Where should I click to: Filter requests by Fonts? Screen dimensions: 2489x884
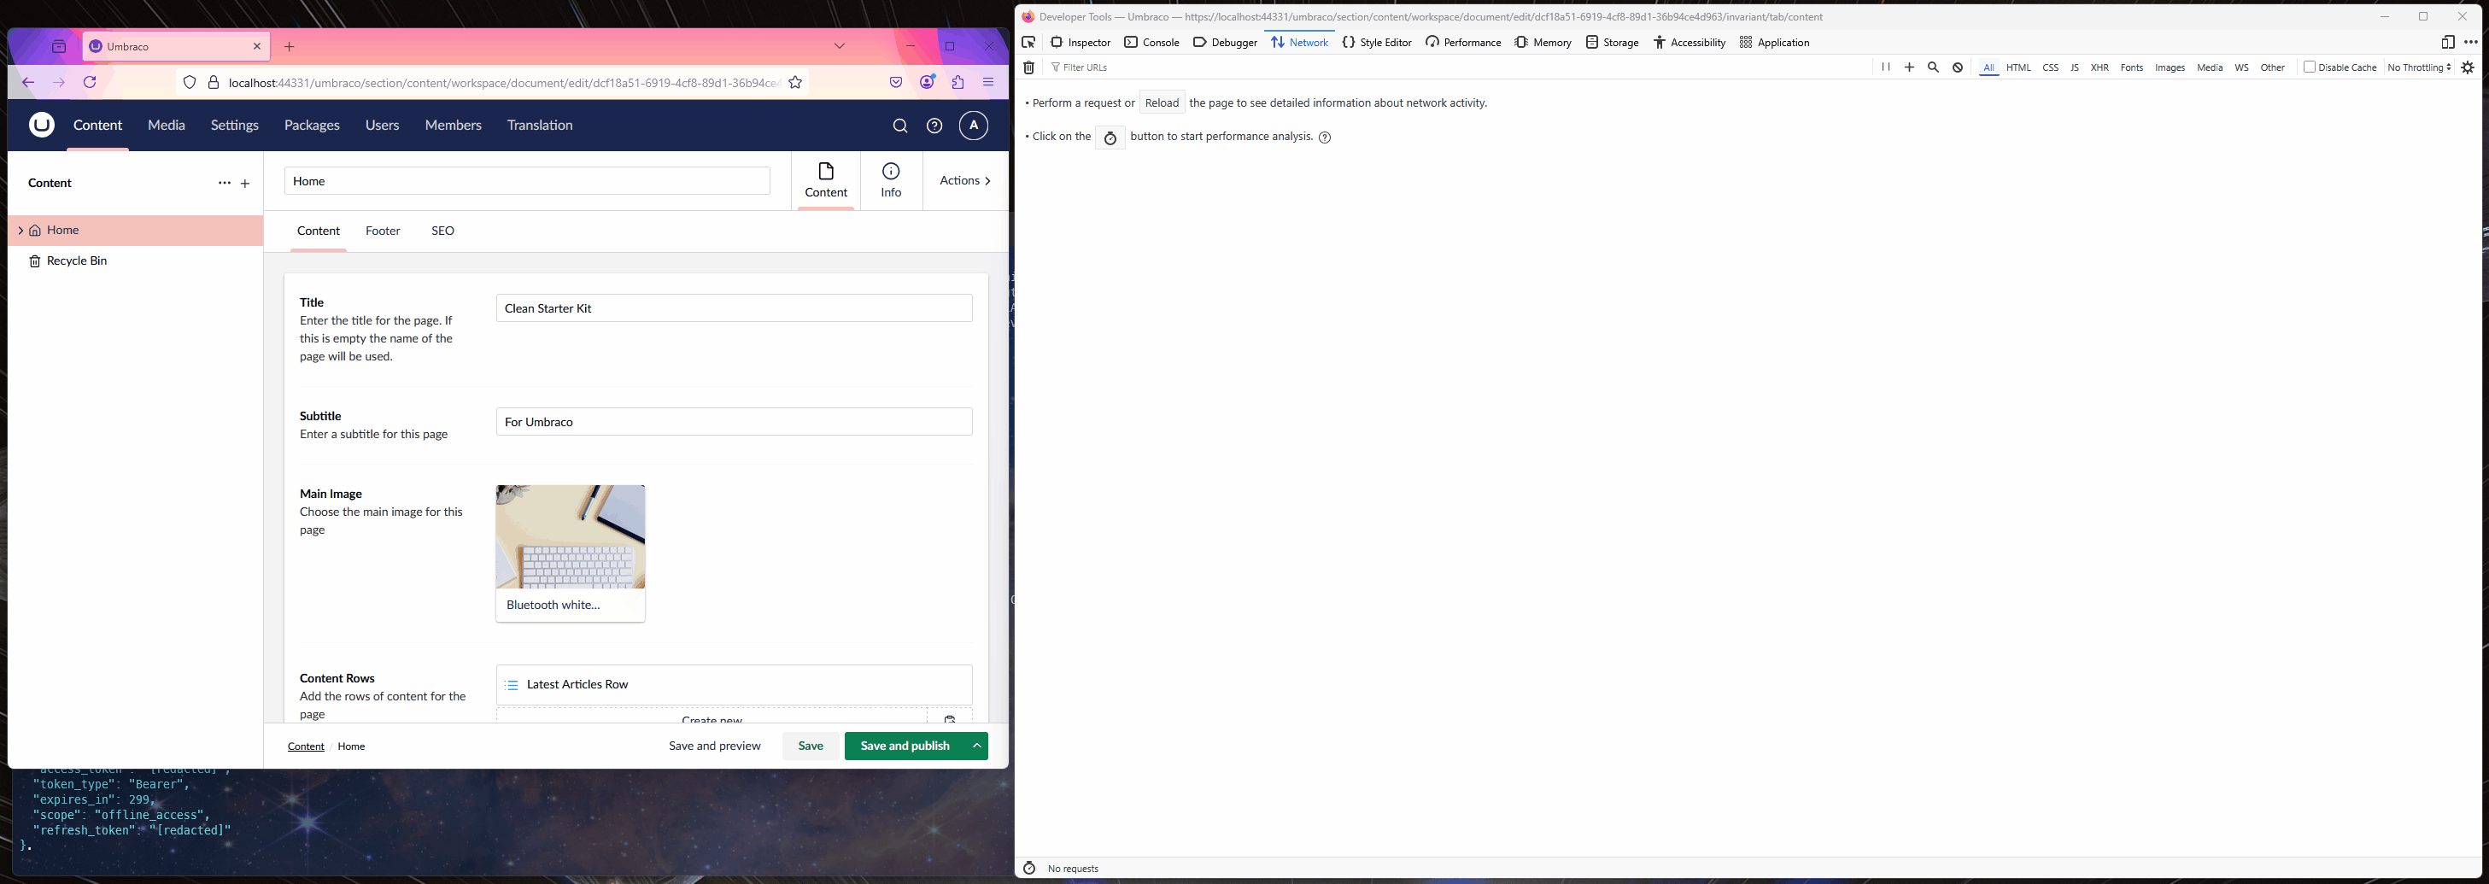tap(2131, 67)
